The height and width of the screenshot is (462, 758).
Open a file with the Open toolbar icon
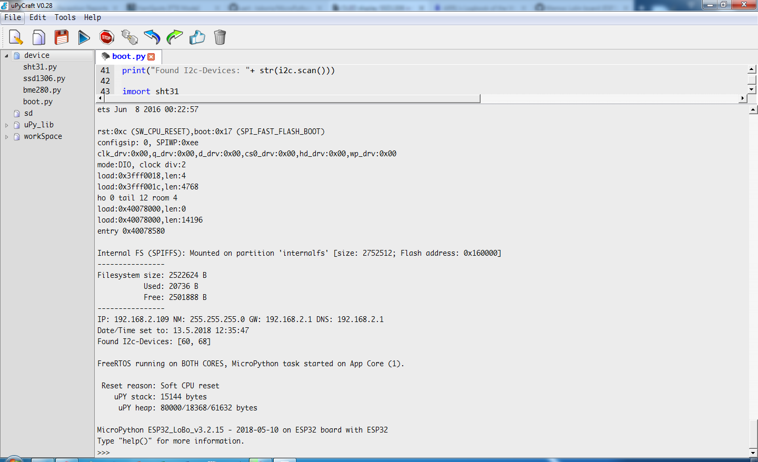37,37
